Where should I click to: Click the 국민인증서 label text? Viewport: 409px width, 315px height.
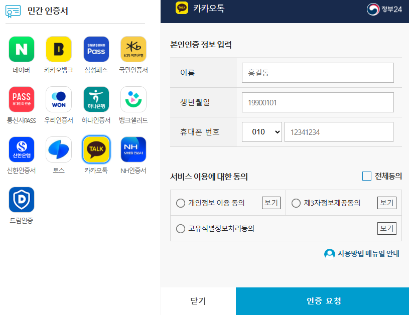pos(133,70)
